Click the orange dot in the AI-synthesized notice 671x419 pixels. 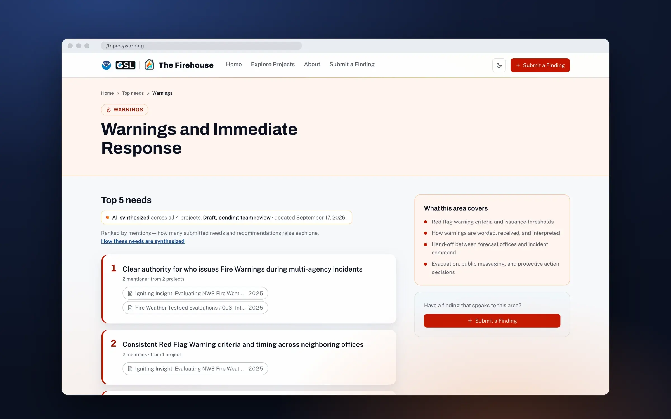click(x=107, y=217)
